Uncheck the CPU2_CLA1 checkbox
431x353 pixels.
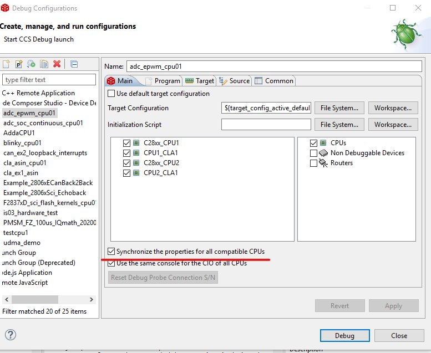126,173
